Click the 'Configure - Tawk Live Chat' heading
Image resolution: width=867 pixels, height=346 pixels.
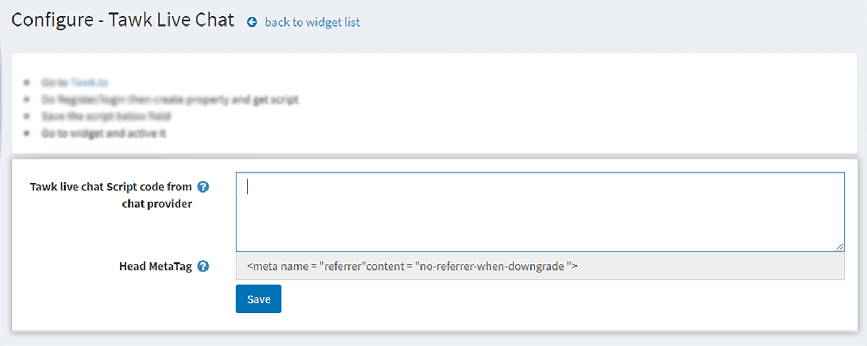[x=123, y=20]
